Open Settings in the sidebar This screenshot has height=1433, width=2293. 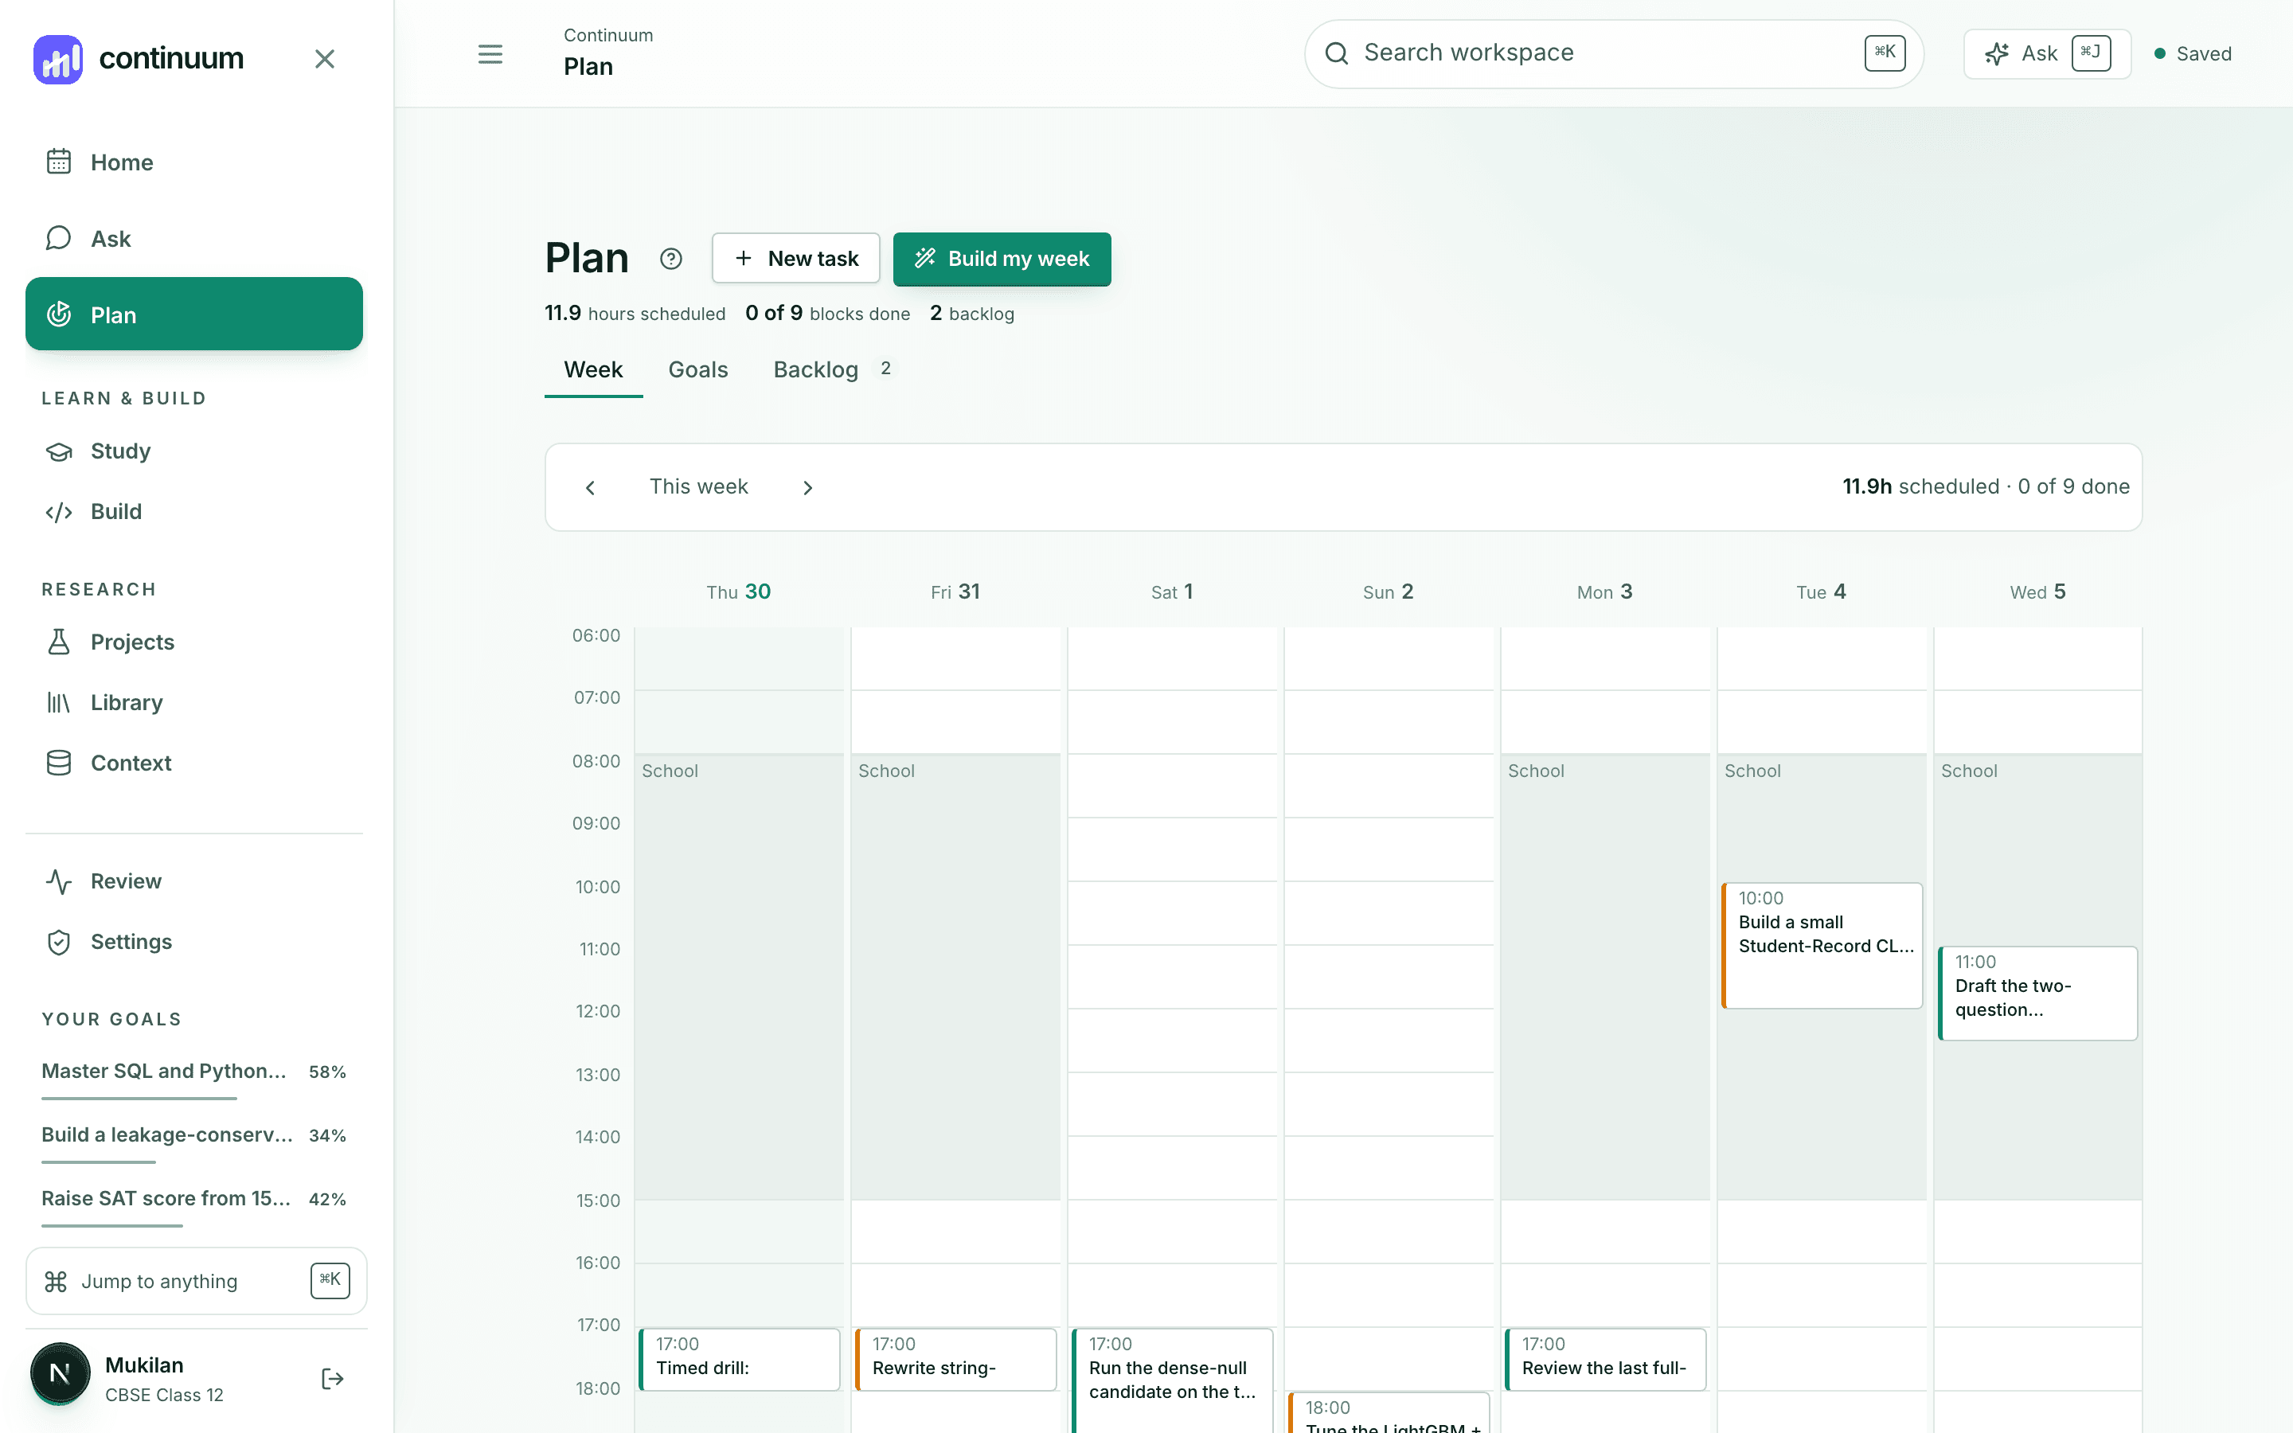click(x=194, y=942)
